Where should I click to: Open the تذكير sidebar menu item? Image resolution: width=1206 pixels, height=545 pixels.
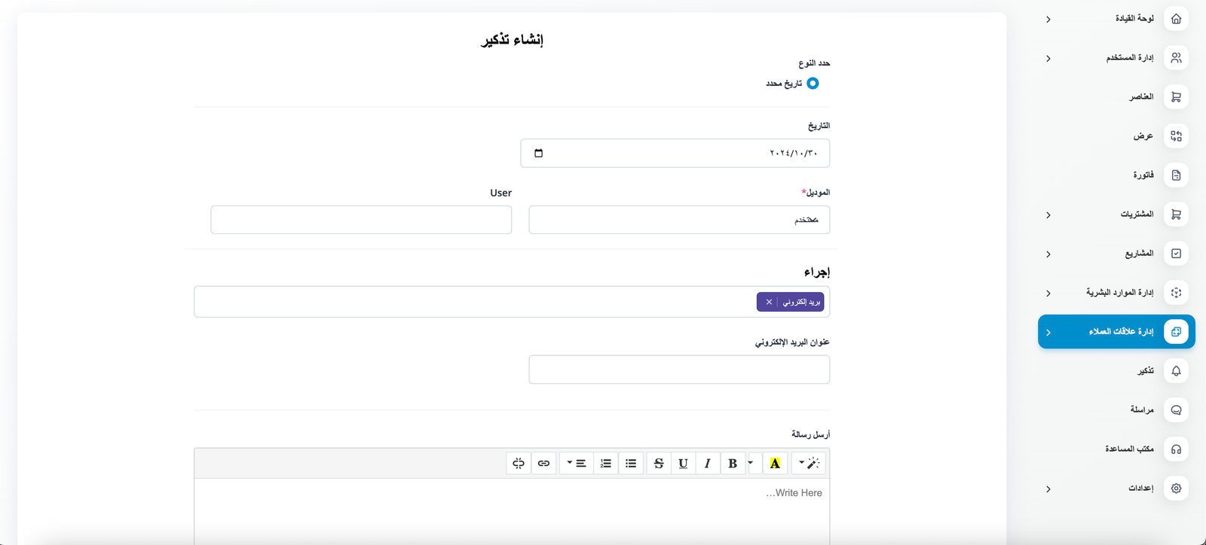click(1146, 371)
